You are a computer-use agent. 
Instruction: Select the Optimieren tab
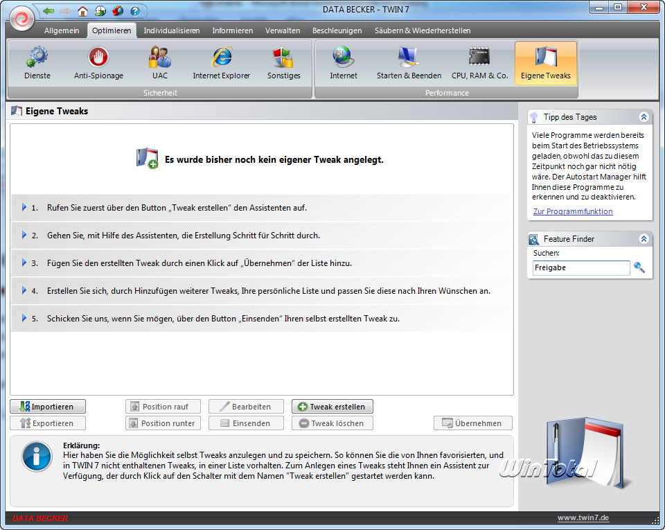(x=112, y=30)
